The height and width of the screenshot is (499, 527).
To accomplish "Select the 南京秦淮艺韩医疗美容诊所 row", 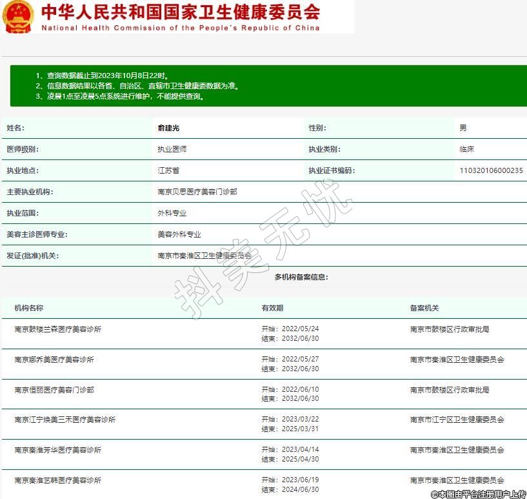I will (58, 480).
